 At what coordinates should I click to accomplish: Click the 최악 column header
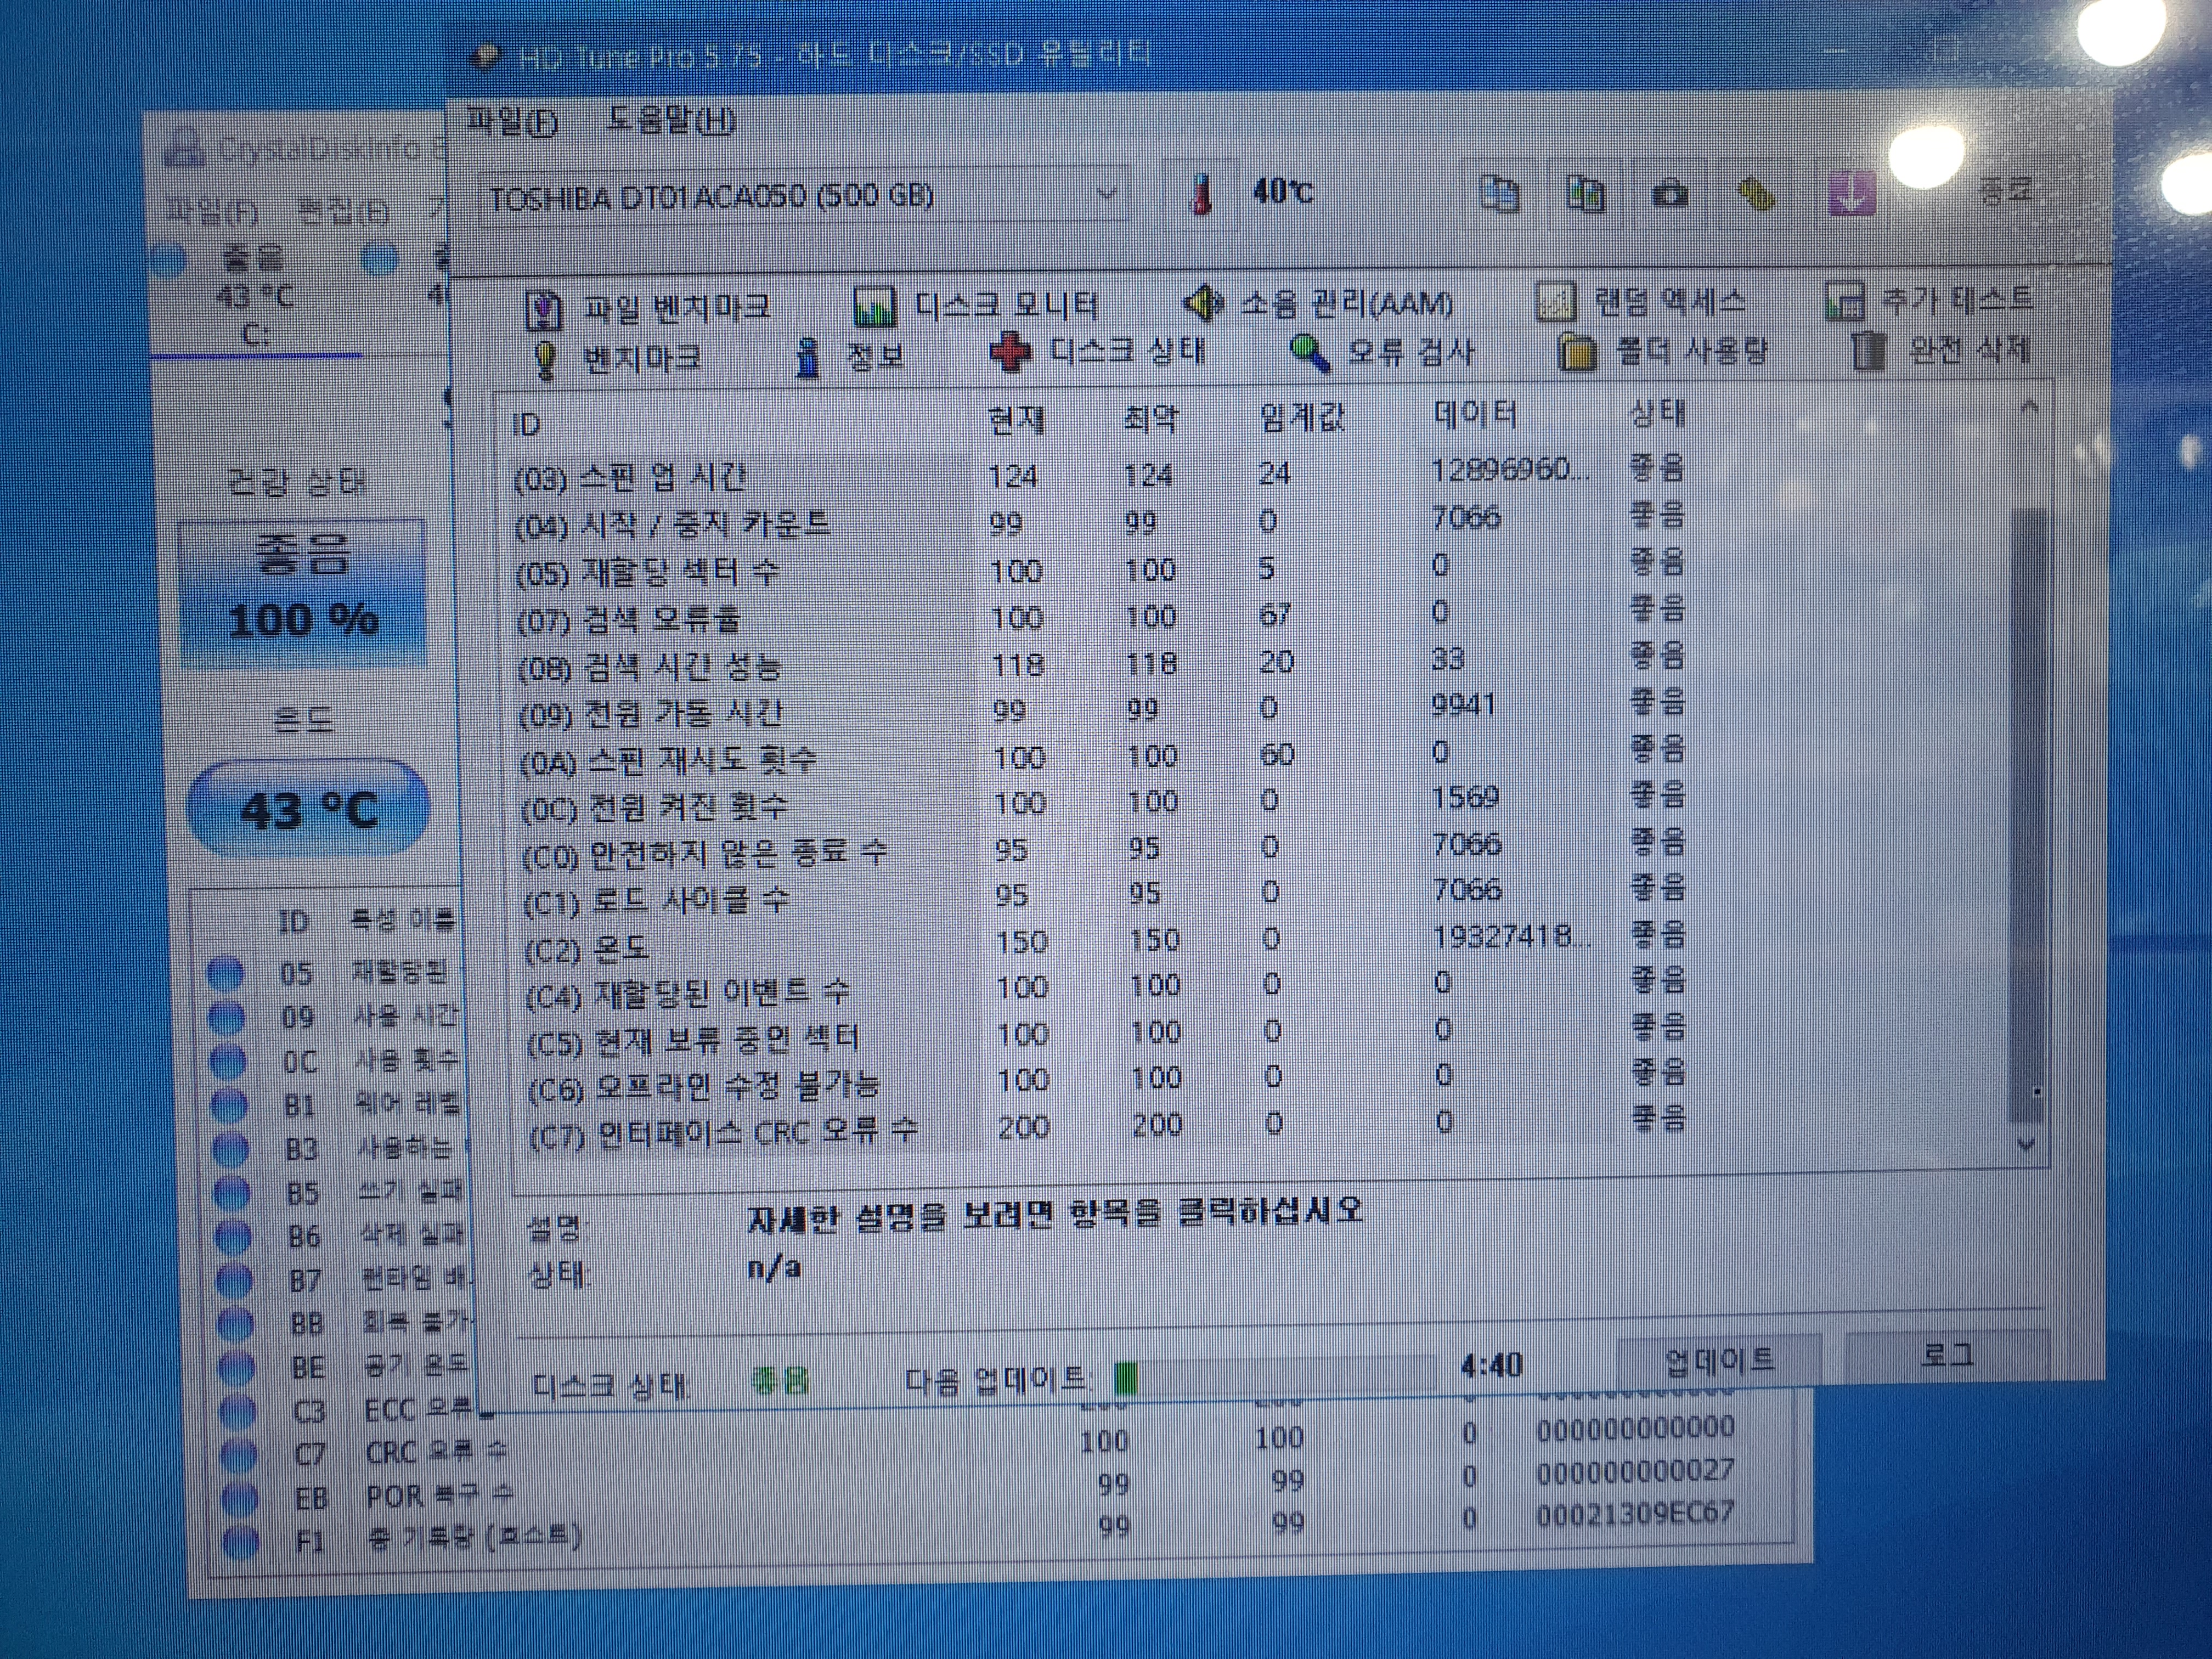1150,417
